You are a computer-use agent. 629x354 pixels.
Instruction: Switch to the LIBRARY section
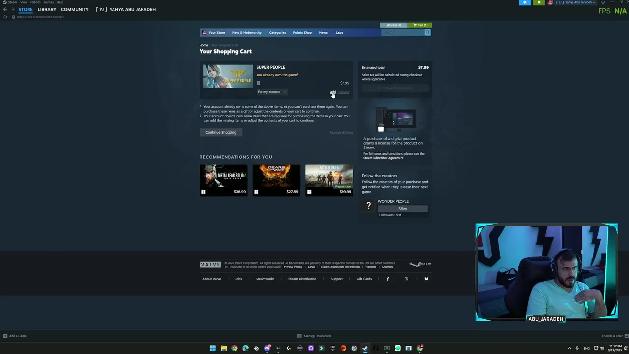(47, 9)
